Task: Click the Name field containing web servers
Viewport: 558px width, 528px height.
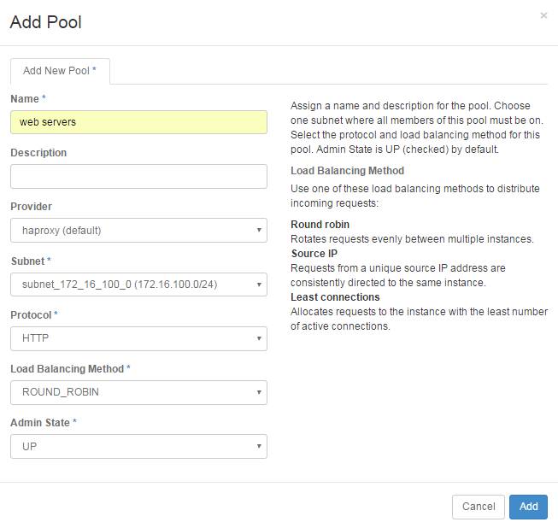Action: click(138, 122)
